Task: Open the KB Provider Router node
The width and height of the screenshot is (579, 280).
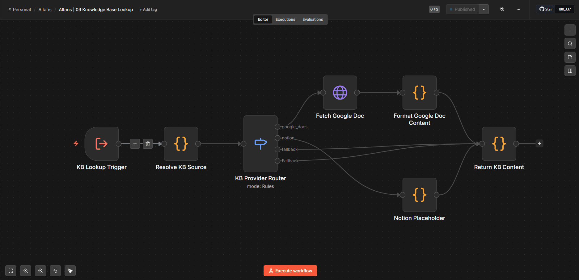Action: (x=260, y=143)
